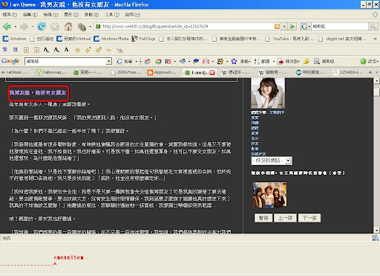Click the send-to red arrow icon
The image size is (380, 276).
281,61
